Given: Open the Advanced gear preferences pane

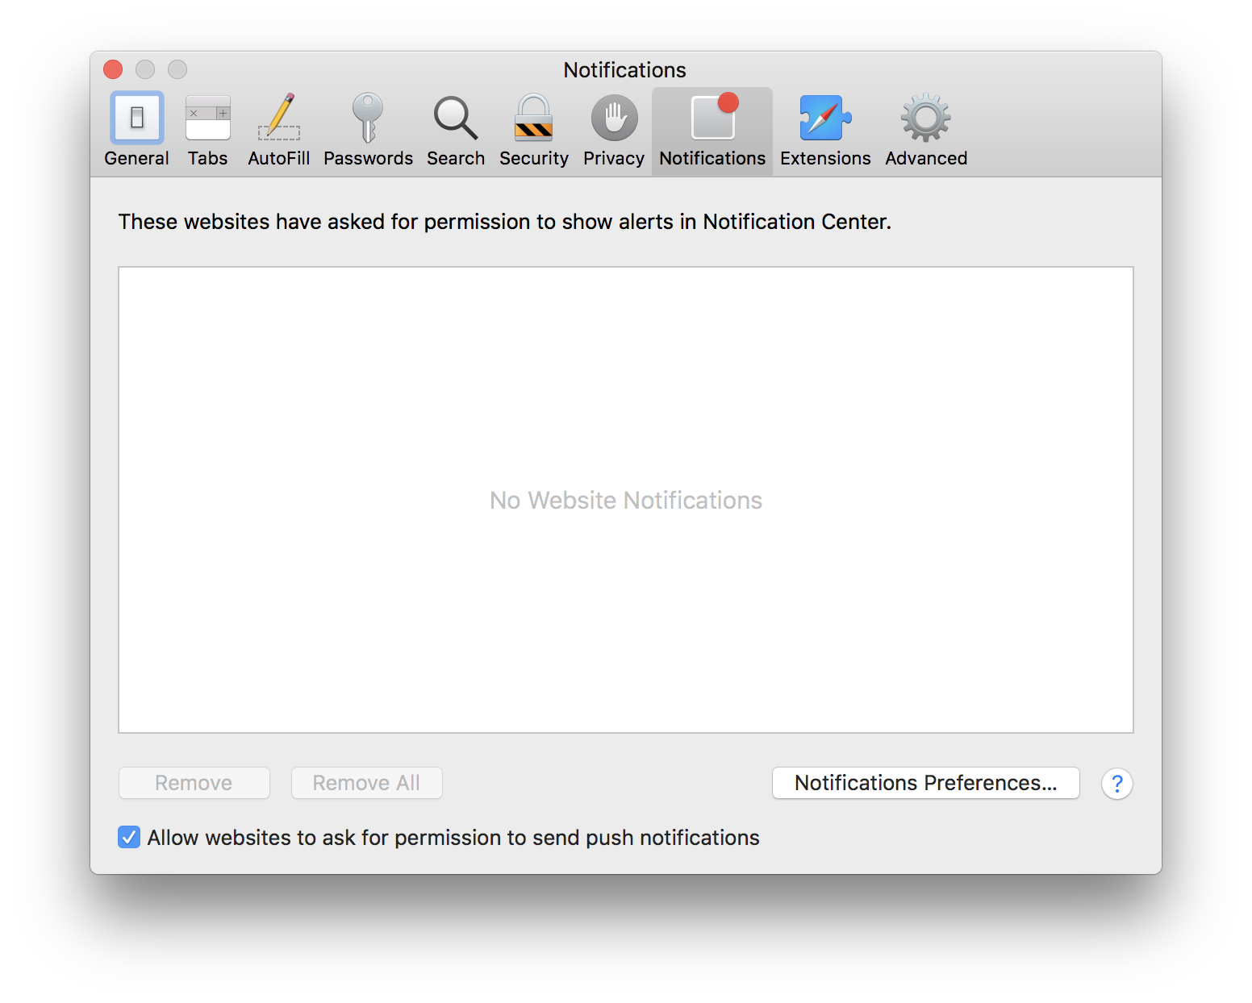Looking at the screenshot, I should [926, 130].
